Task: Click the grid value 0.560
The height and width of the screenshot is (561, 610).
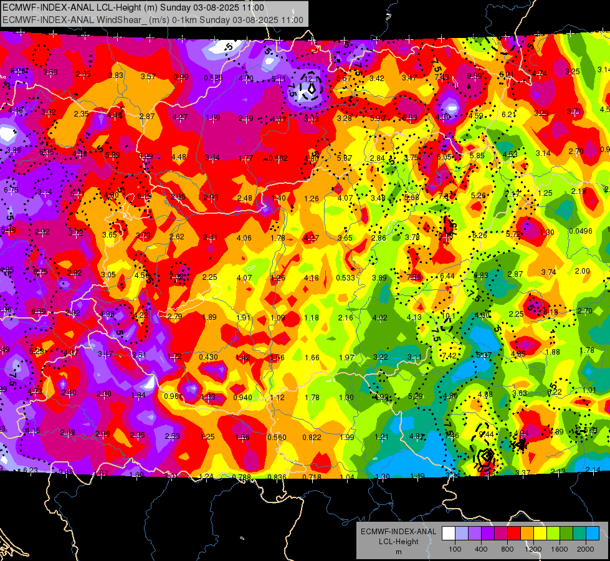Action: pos(277,437)
